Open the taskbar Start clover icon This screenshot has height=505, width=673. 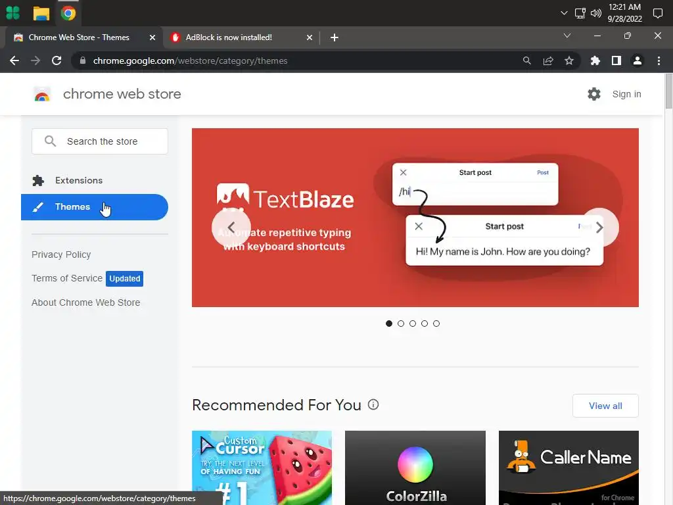[x=13, y=13]
